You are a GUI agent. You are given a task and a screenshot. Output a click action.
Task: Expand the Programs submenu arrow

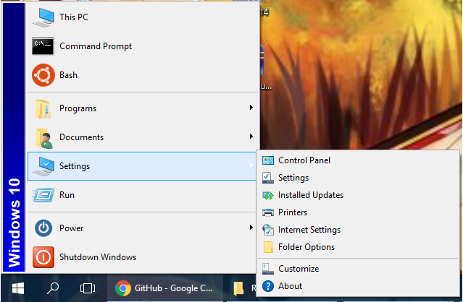click(x=251, y=108)
